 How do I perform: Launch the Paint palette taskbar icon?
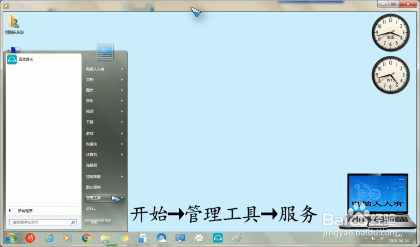[x=236, y=238]
